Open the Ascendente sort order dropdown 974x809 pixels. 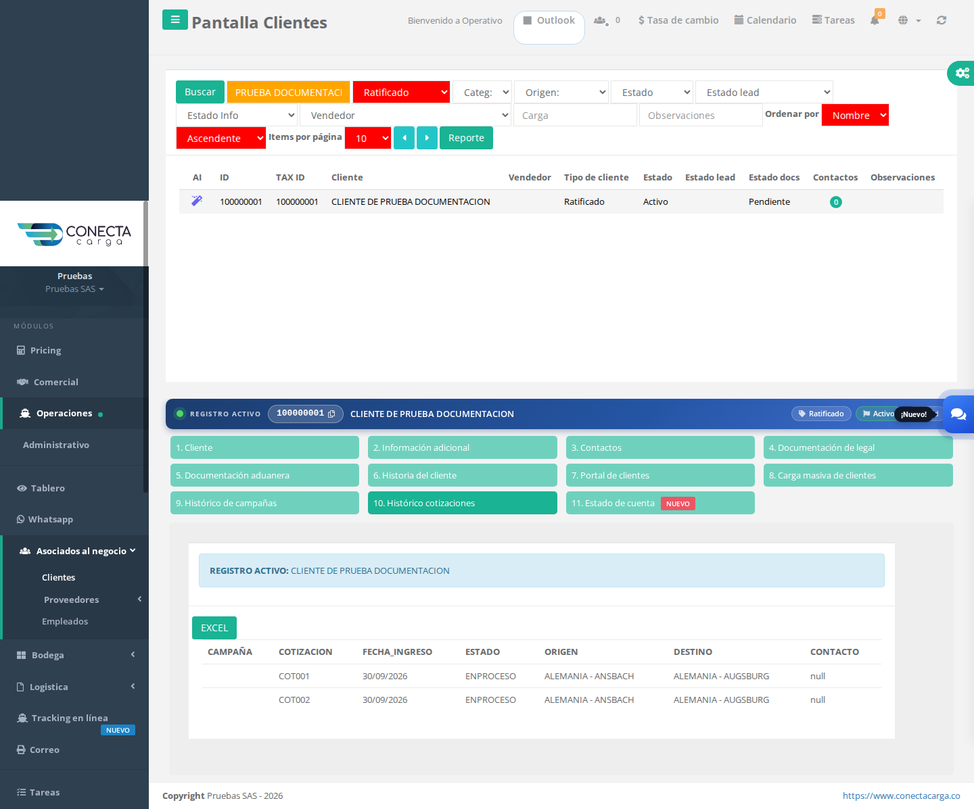221,138
